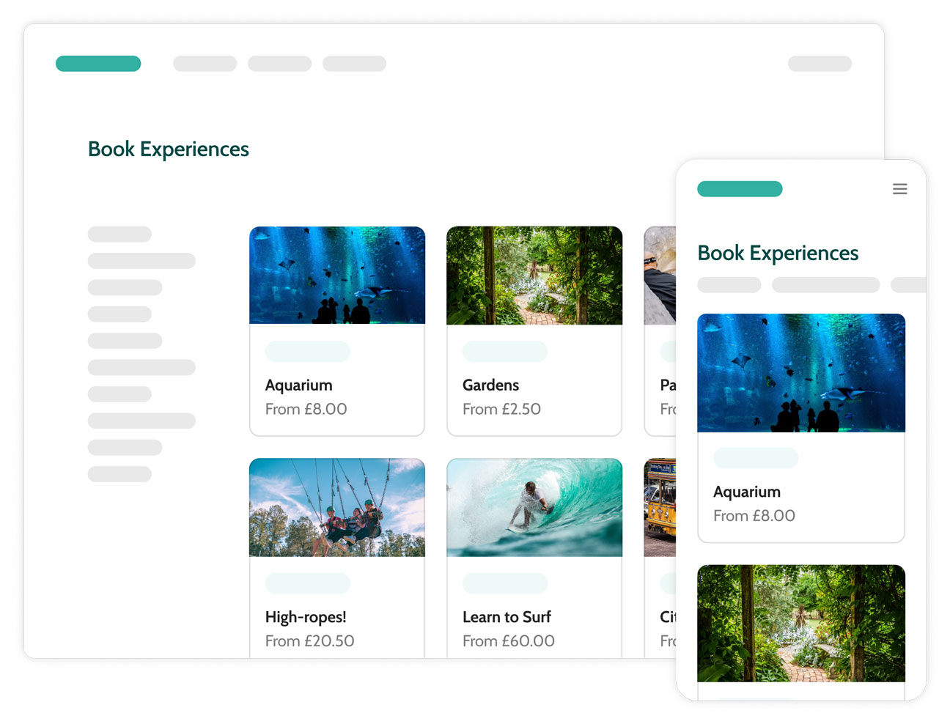The height and width of the screenshot is (724, 950).
Task: Select the top sidebar filter item
Action: pyautogui.click(x=119, y=234)
